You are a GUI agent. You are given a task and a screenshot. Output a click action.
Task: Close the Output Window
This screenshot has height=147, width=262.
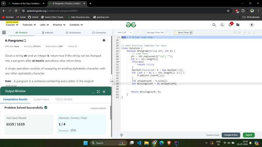(x=104, y=92)
